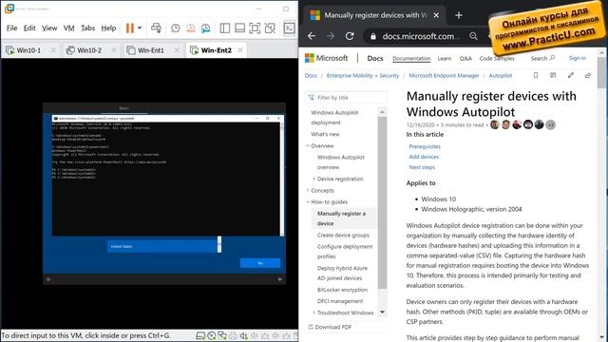
Task: Click the CD/DVD status icon in VMware status bar
Action: (x=211, y=335)
